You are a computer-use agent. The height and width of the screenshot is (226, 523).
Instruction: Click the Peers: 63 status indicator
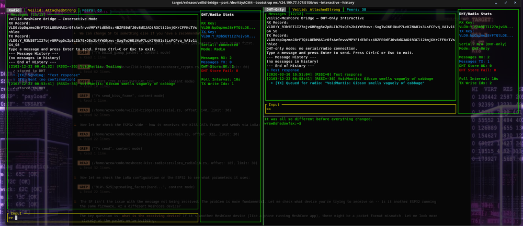coord(93,10)
